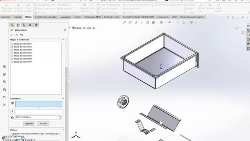250x141 pixels.
Task: Open the DisplayManager color sphere tab
Action: 36,25
